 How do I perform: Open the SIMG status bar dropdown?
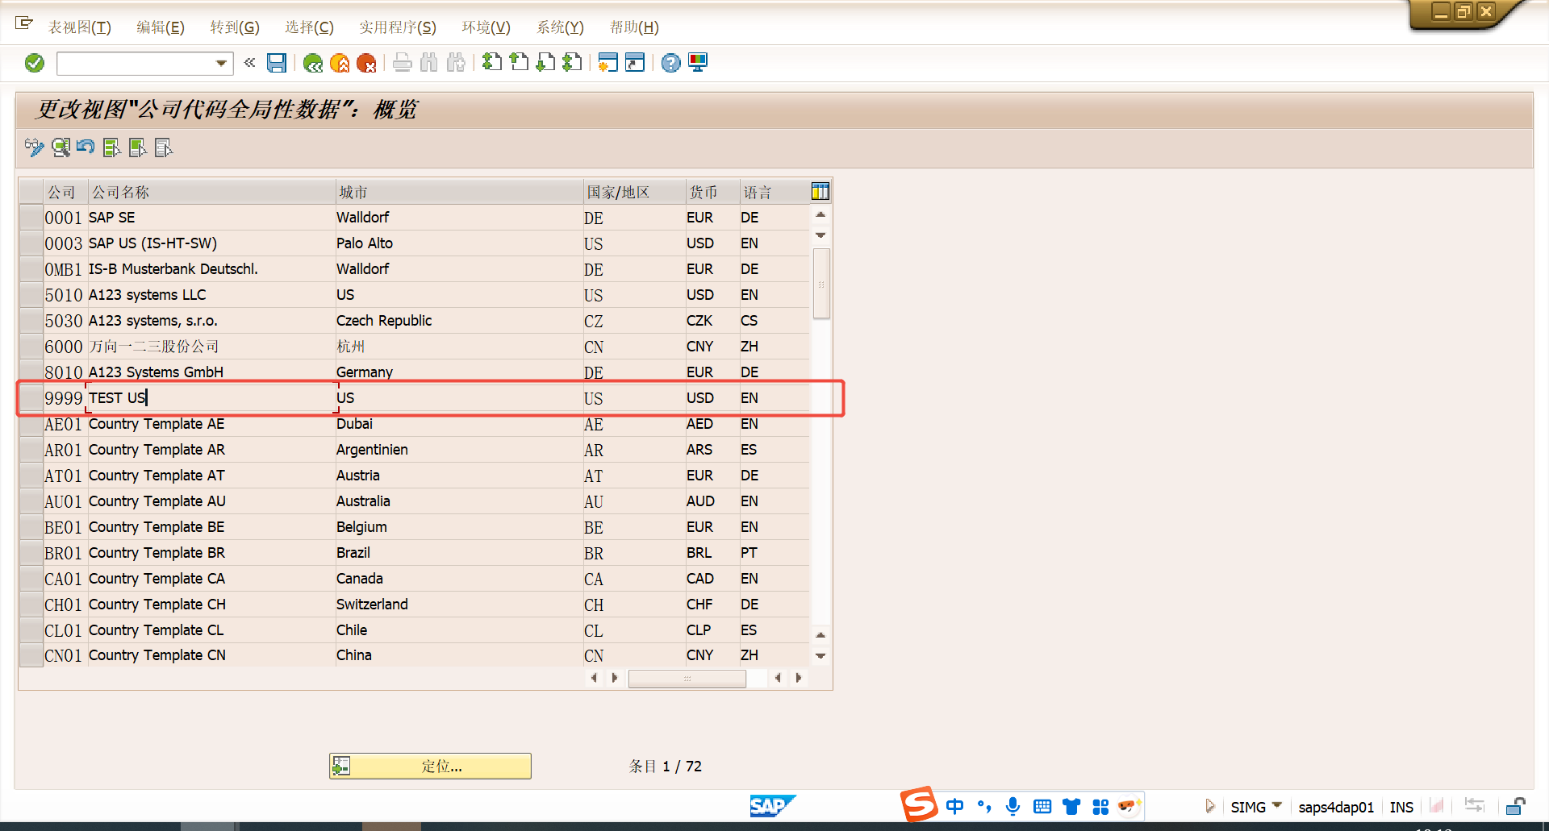[x=1277, y=806]
